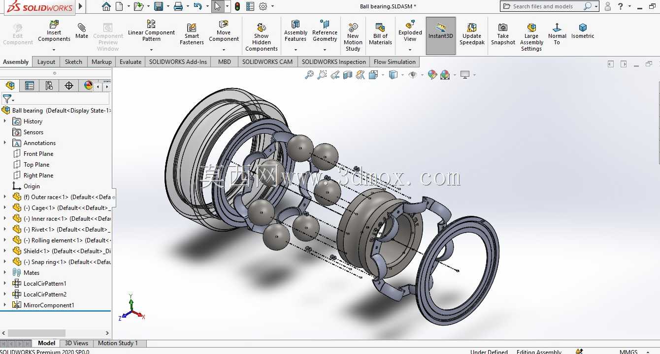Click Zoom to Area icon
This screenshot has width=660, height=354.
[x=322, y=75]
